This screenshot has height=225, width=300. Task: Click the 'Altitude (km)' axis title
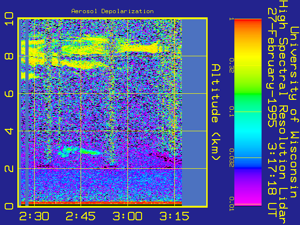coord(216,112)
